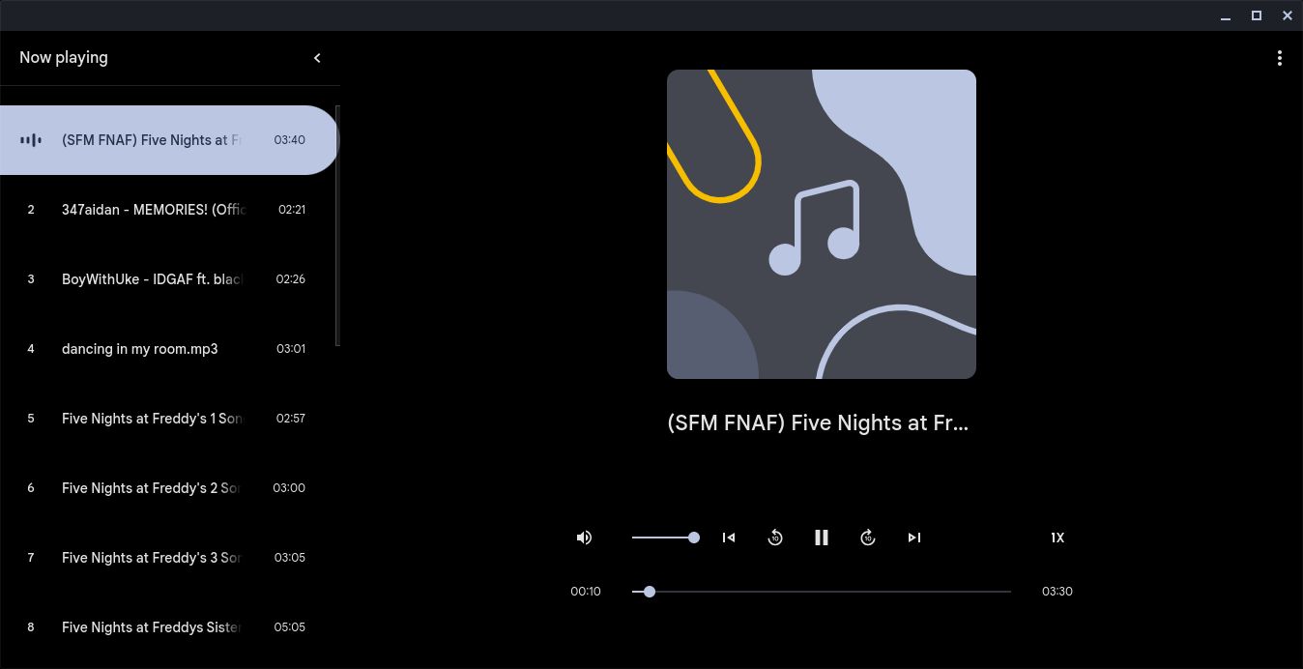This screenshot has width=1303, height=669.
Task: Pause the currently playing song
Action: click(822, 538)
